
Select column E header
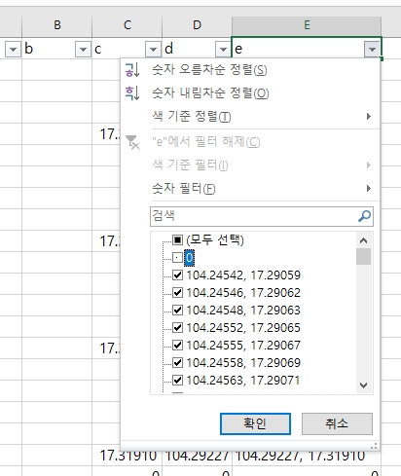307,25
